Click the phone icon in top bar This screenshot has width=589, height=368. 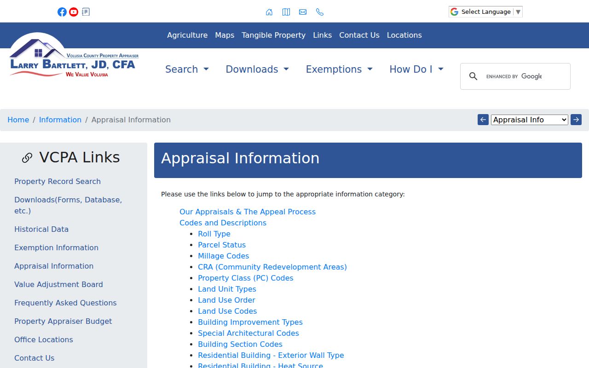pyautogui.click(x=320, y=12)
